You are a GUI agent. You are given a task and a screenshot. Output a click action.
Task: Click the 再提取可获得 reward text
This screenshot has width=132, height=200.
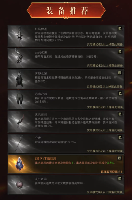coord(109,172)
